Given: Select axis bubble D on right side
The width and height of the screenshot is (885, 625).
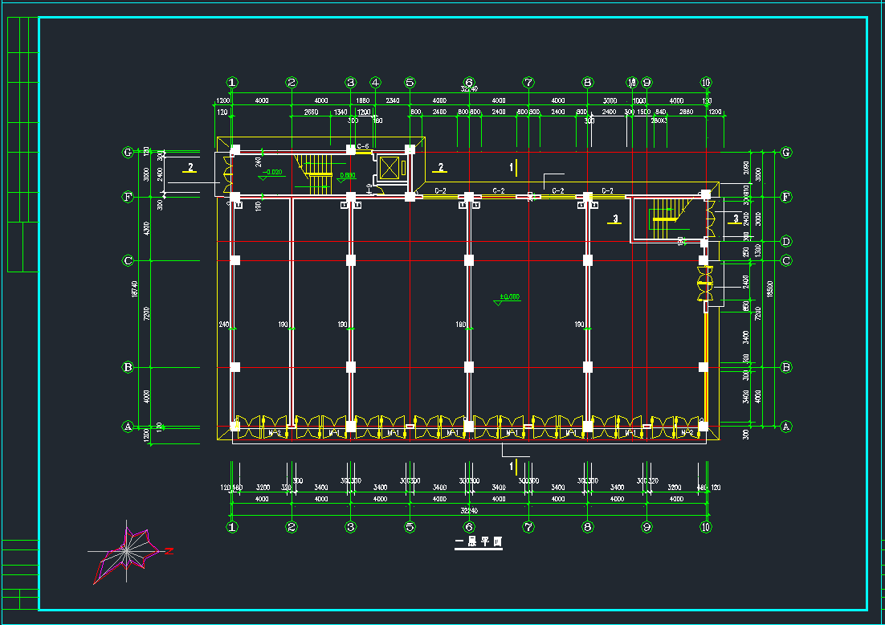Looking at the screenshot, I should click(786, 241).
